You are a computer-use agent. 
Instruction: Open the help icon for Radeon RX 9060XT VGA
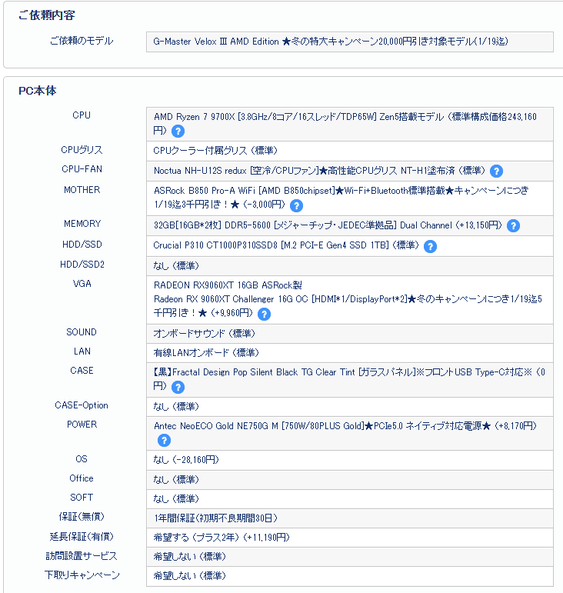click(x=264, y=314)
